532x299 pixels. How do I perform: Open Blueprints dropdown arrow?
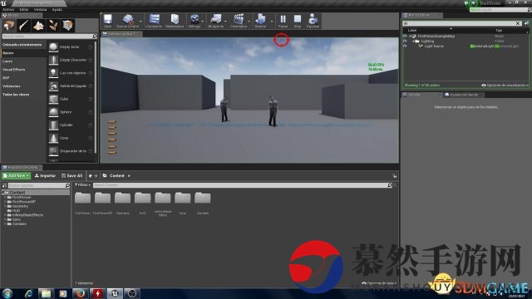(226, 21)
